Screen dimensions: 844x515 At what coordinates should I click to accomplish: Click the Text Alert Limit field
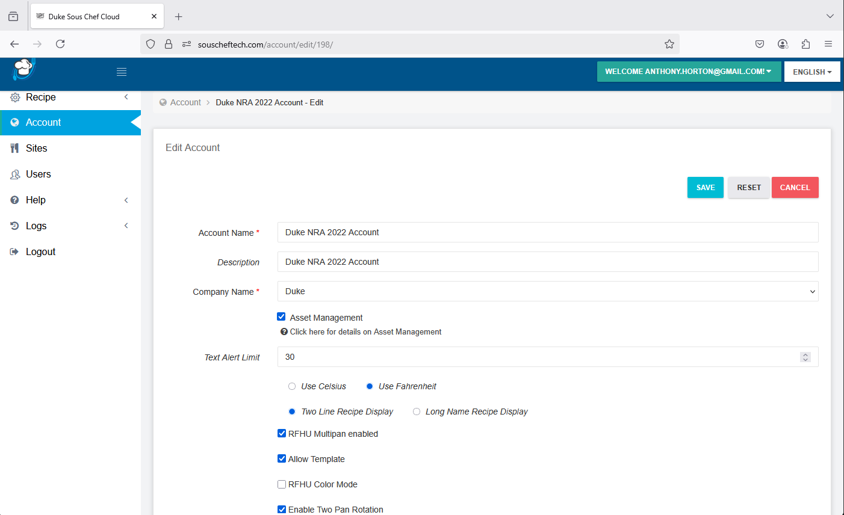click(548, 357)
